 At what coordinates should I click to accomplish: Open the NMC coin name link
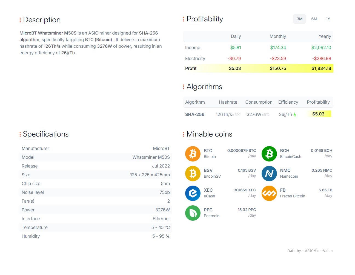[x=285, y=170]
